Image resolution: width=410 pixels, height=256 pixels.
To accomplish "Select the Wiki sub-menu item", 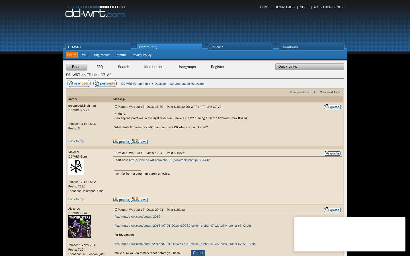I will point(85,55).
